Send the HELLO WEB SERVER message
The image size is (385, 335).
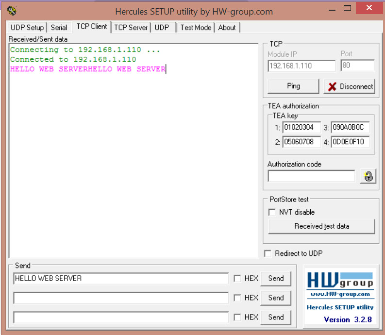click(x=276, y=278)
